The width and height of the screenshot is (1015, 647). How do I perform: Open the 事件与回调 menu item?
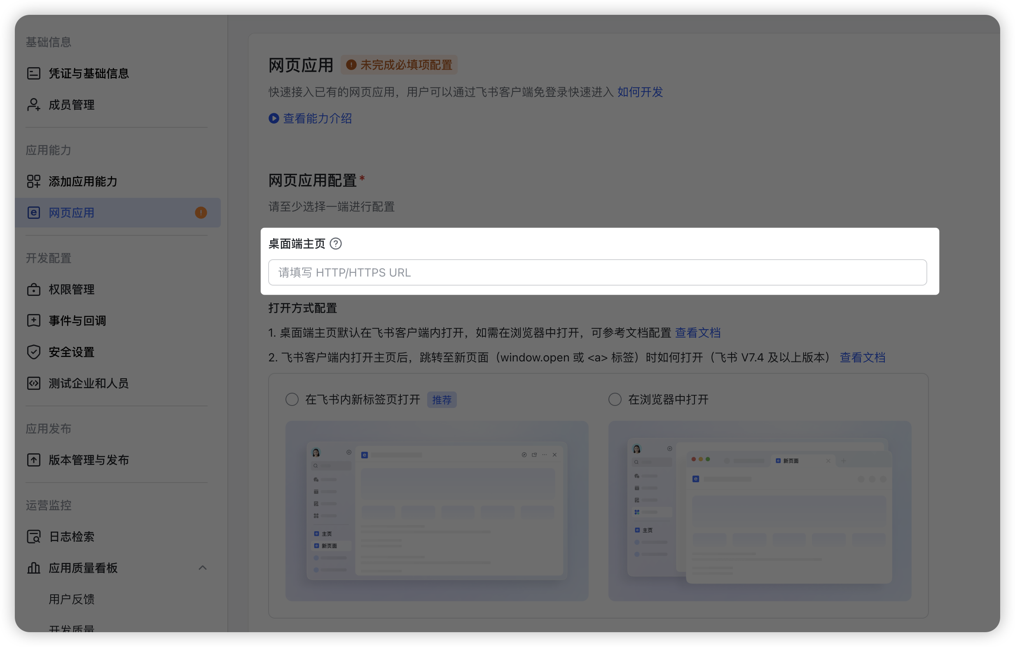pyautogui.click(x=77, y=321)
